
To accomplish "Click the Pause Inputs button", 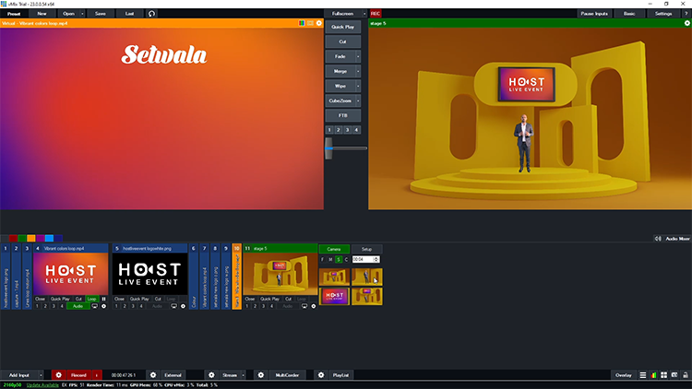I will (594, 14).
